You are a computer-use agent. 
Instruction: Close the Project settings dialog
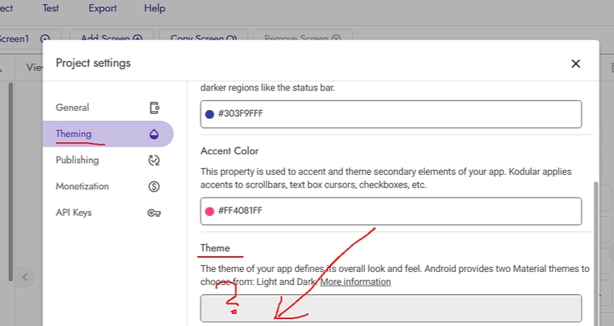(x=575, y=64)
